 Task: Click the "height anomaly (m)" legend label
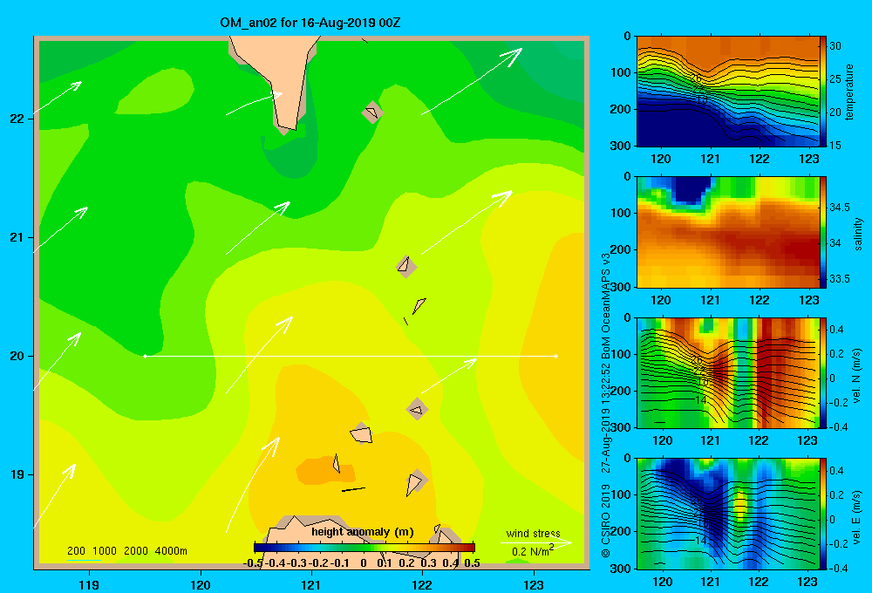pyautogui.click(x=363, y=532)
